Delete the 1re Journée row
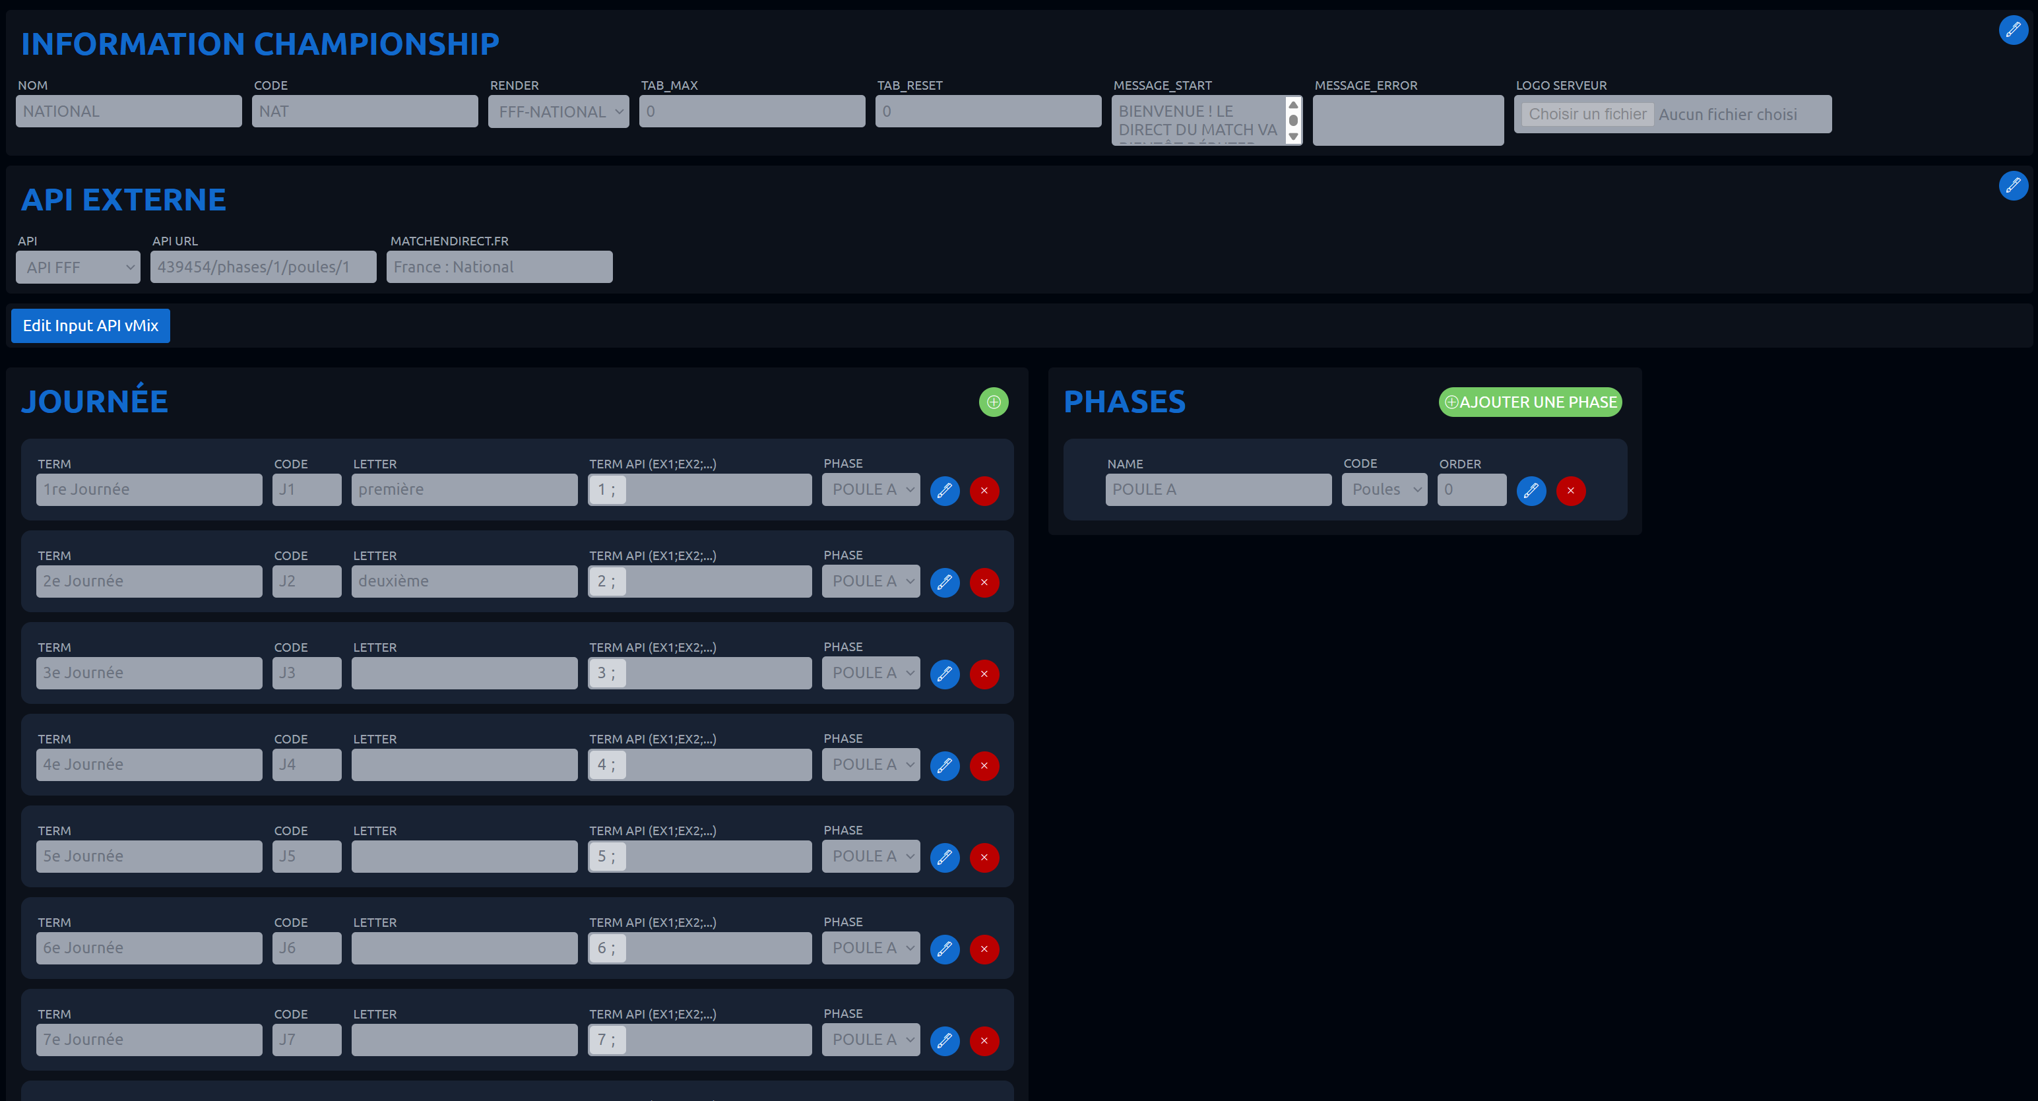The width and height of the screenshot is (2038, 1101). [984, 490]
